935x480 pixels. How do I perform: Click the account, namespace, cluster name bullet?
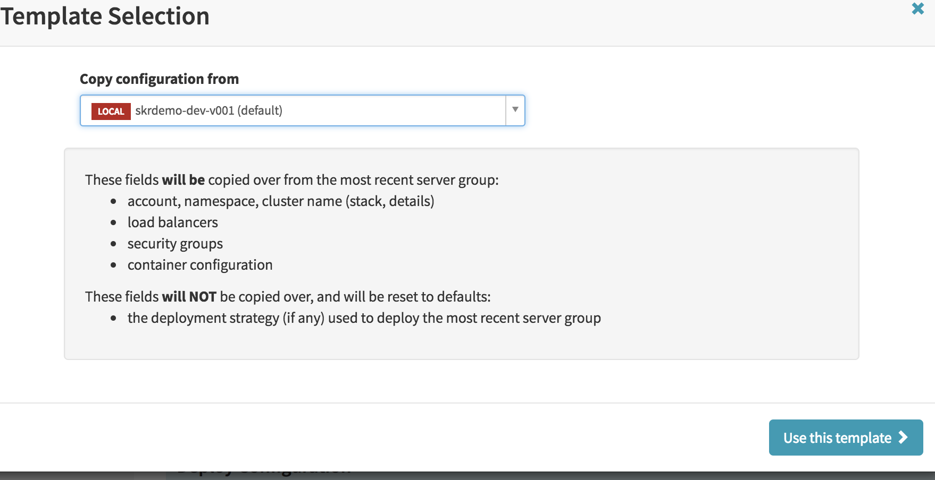coord(280,201)
